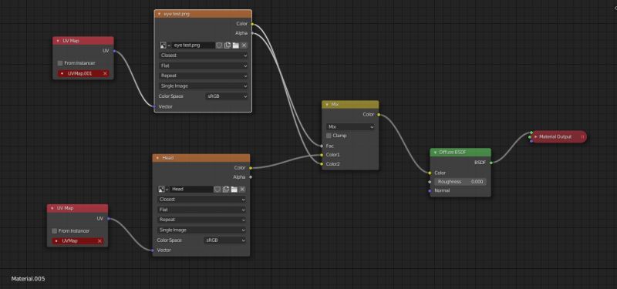Click Roughness input socket of Diffuse BSDF
The image size is (617, 289).
[430, 182]
